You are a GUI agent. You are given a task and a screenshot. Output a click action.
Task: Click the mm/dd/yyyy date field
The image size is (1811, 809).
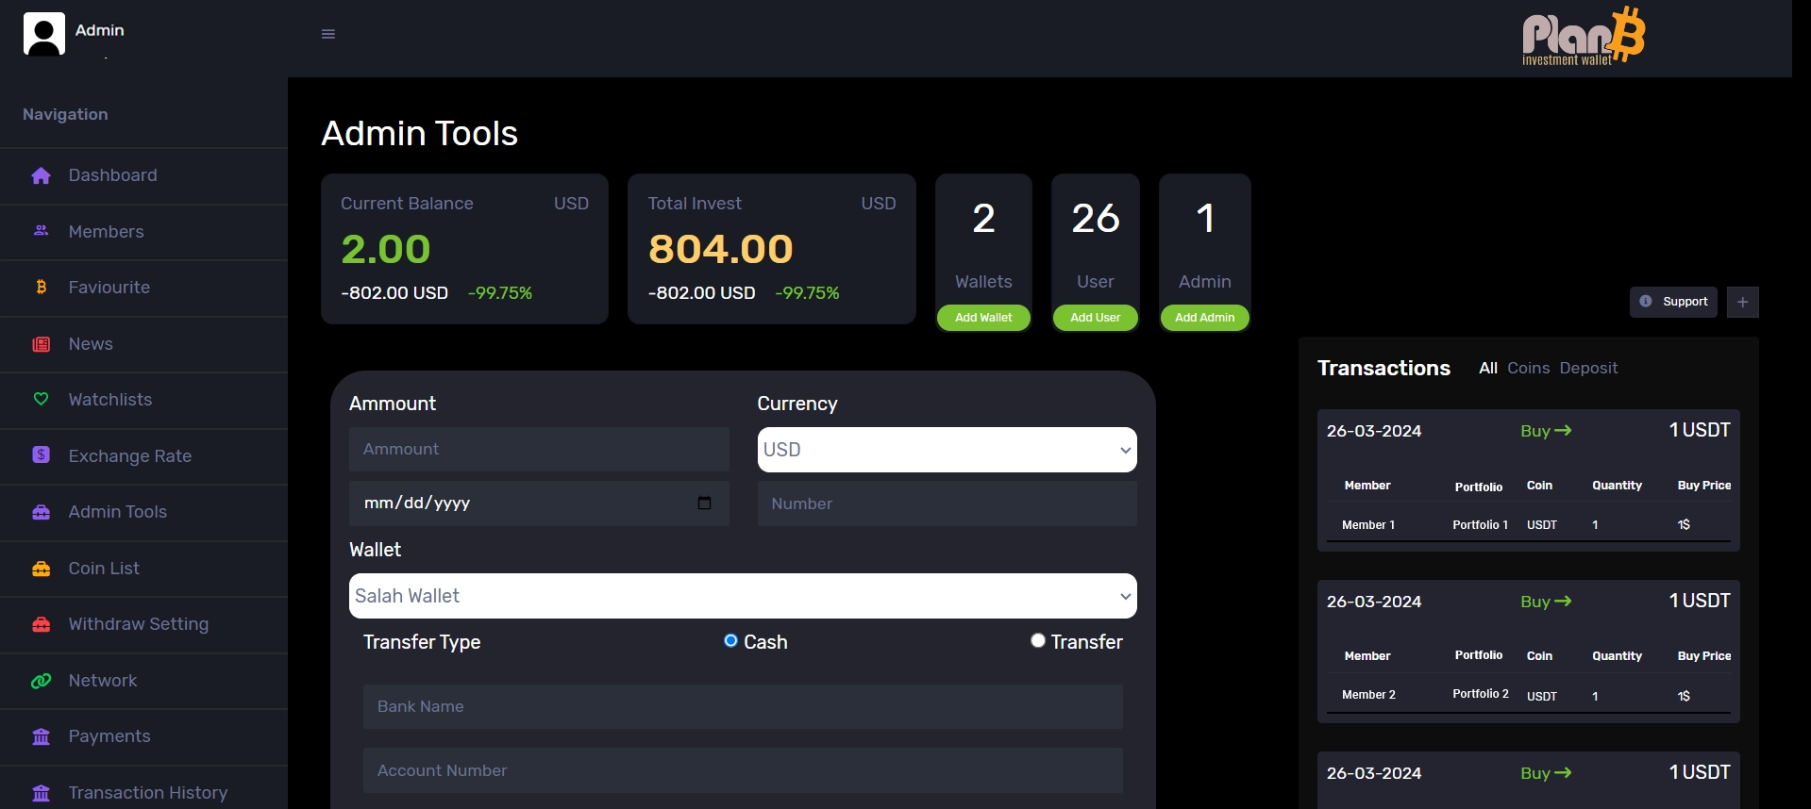click(539, 504)
